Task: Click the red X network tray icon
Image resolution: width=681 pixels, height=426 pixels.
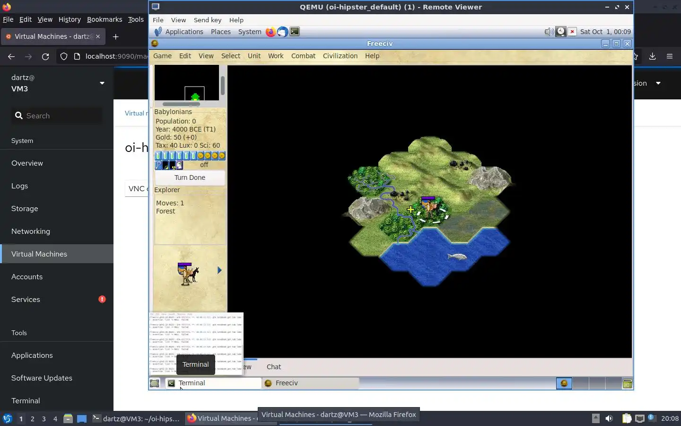Action: tap(572, 32)
